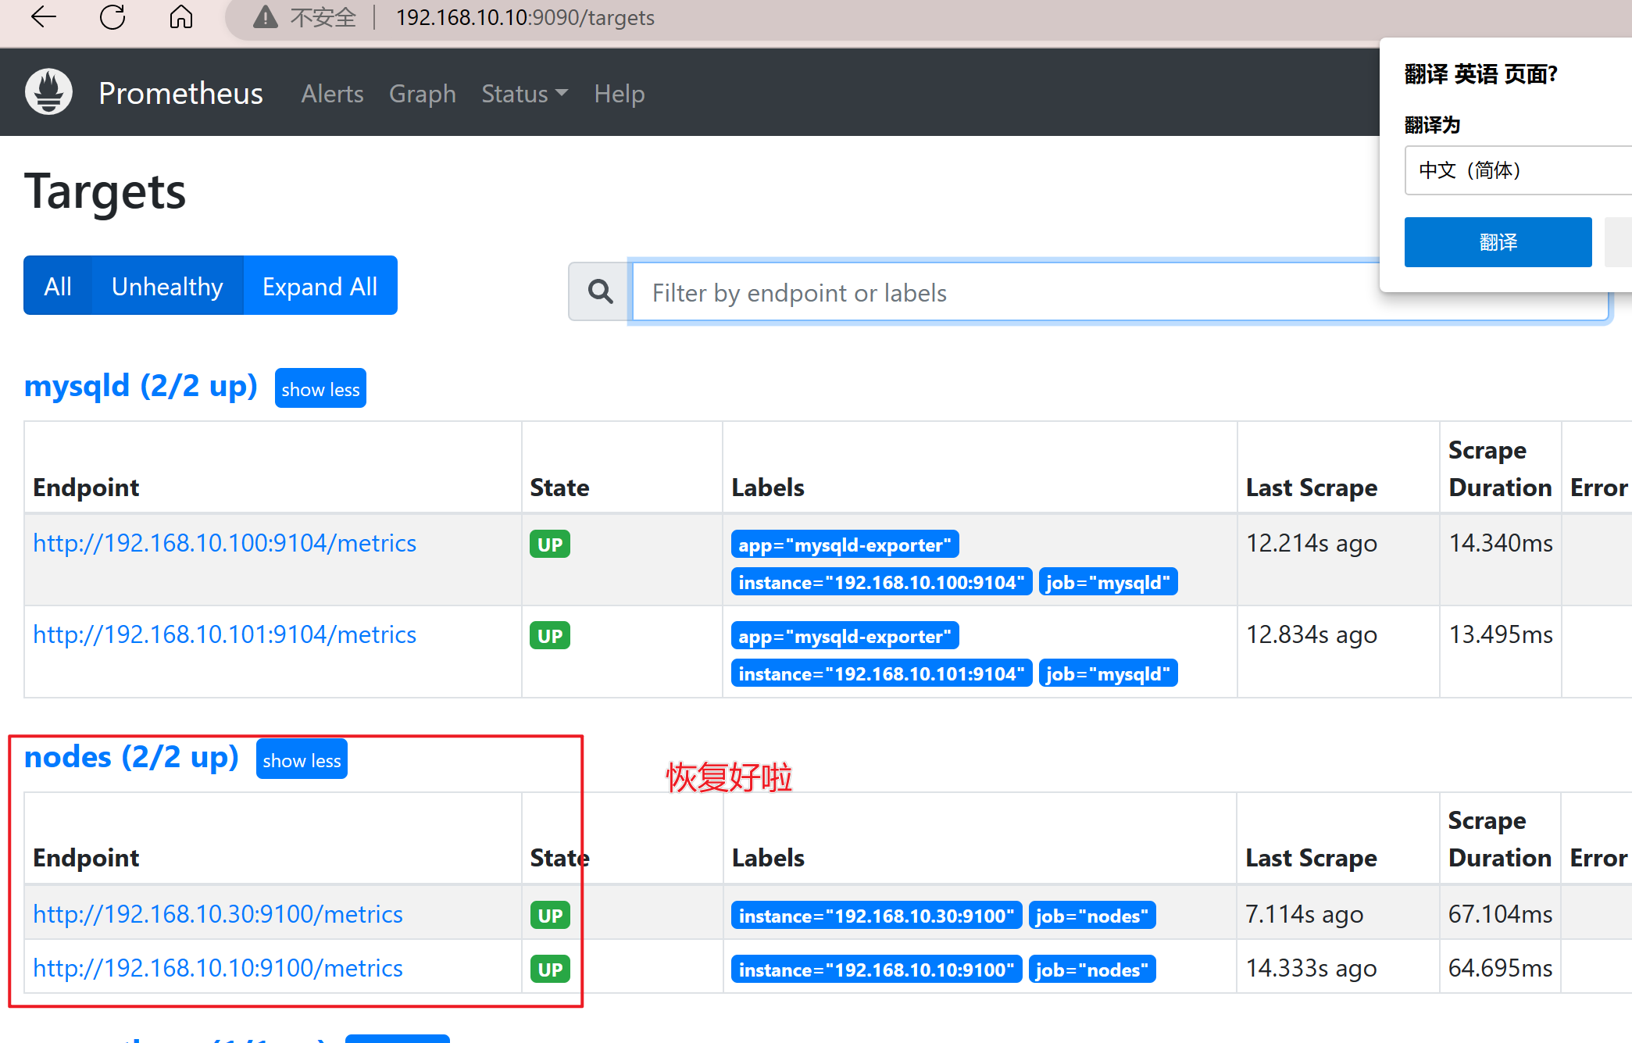Image resolution: width=1632 pixels, height=1043 pixels.
Task: Collapse nodes section with show less
Action: coord(300,760)
